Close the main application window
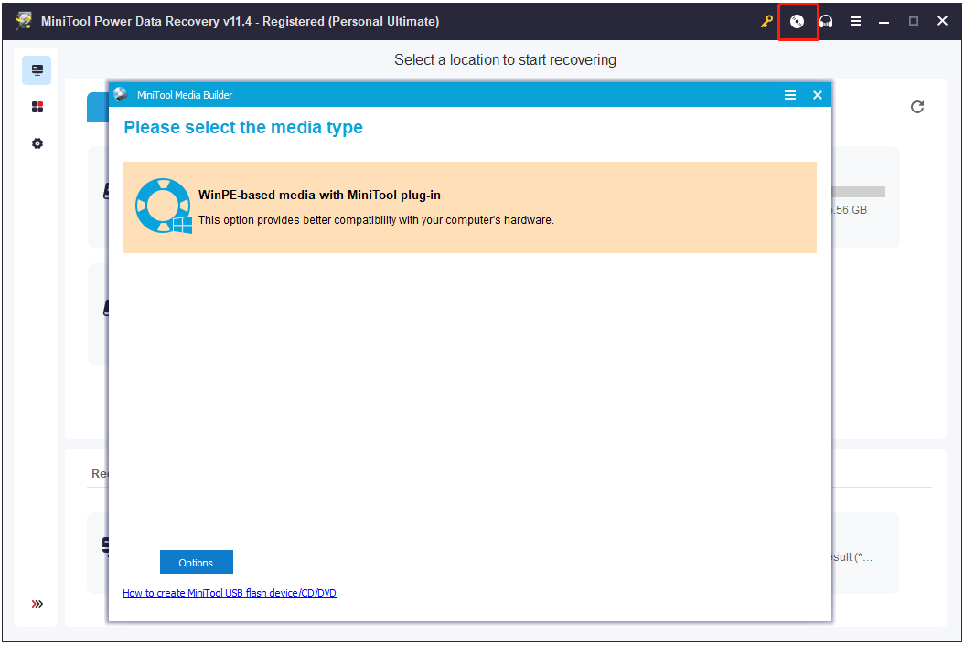Image resolution: width=964 pixels, height=645 pixels. point(942,21)
